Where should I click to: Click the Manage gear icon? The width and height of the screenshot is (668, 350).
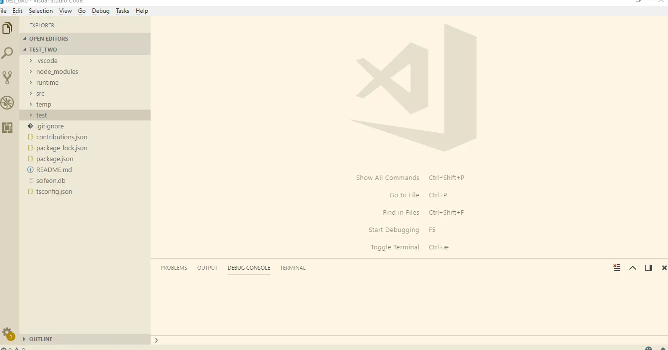pyautogui.click(x=7, y=332)
